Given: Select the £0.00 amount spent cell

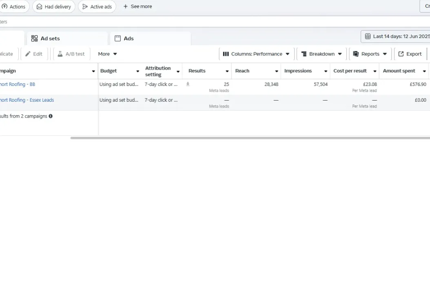Looking at the screenshot, I should tap(420, 100).
